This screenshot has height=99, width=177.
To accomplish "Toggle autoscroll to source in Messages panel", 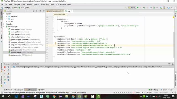I will [8, 77].
